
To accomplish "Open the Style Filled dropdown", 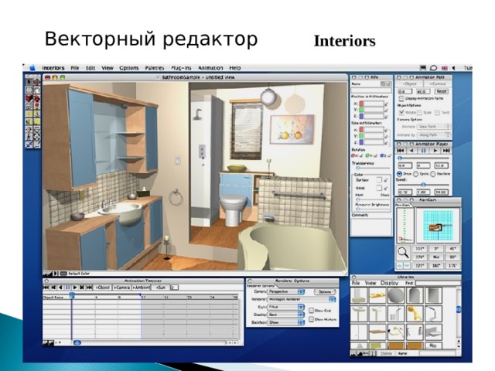I will pyautogui.click(x=286, y=307).
